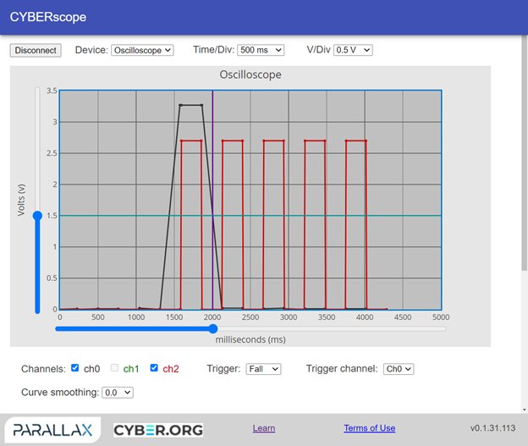Open the V/Div dropdown set to 0.5 V

[x=353, y=50]
